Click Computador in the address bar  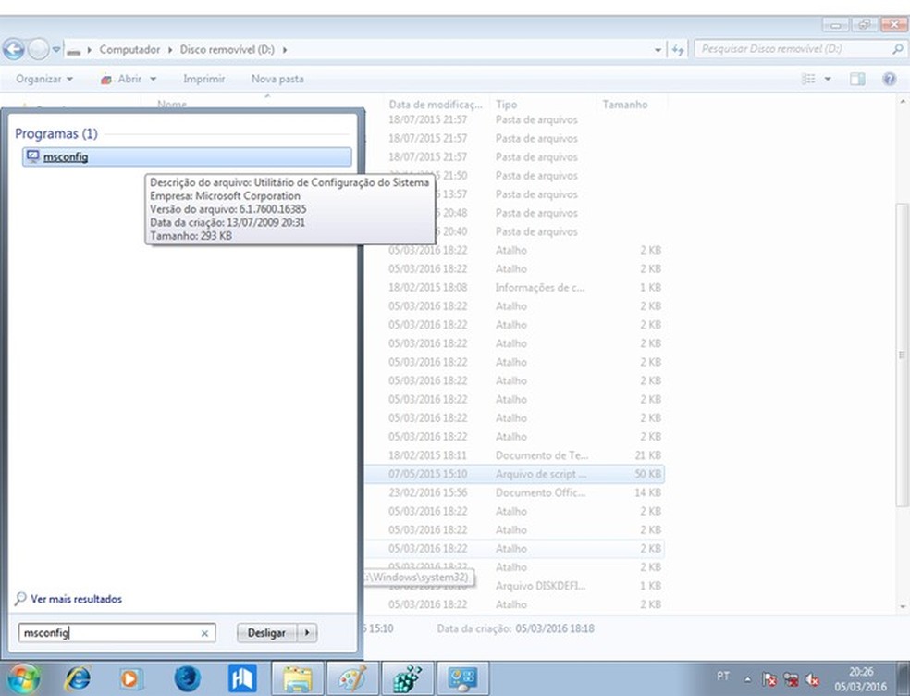tap(129, 49)
